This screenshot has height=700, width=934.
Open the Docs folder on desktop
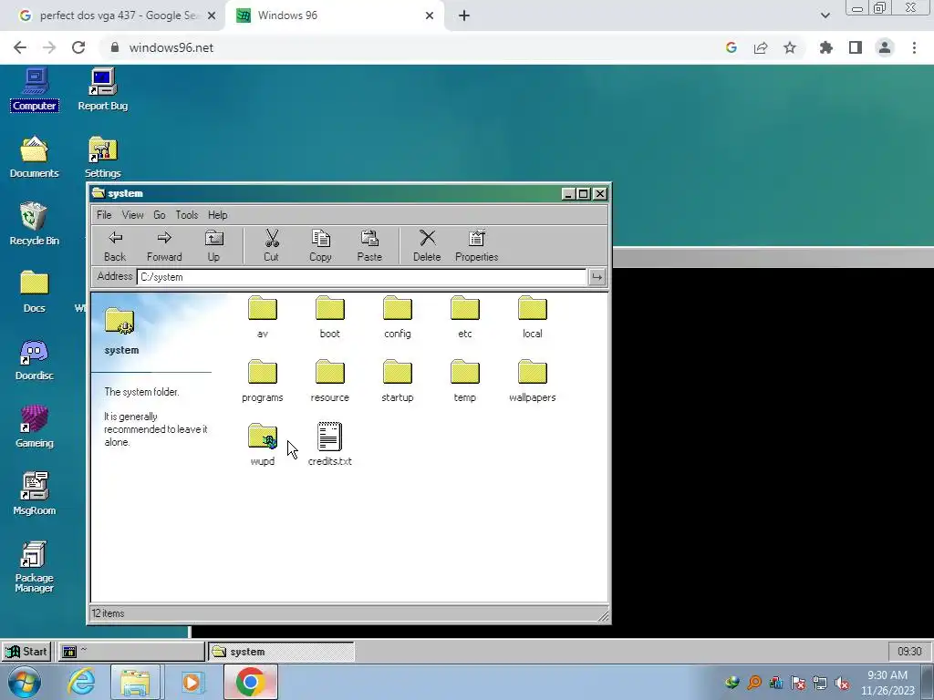35,292
